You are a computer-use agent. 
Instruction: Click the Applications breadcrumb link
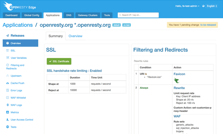pyautogui.click(x=18, y=25)
